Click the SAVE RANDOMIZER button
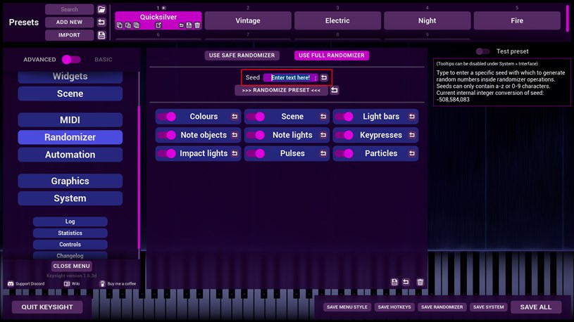The height and width of the screenshot is (322, 574). [x=442, y=307]
